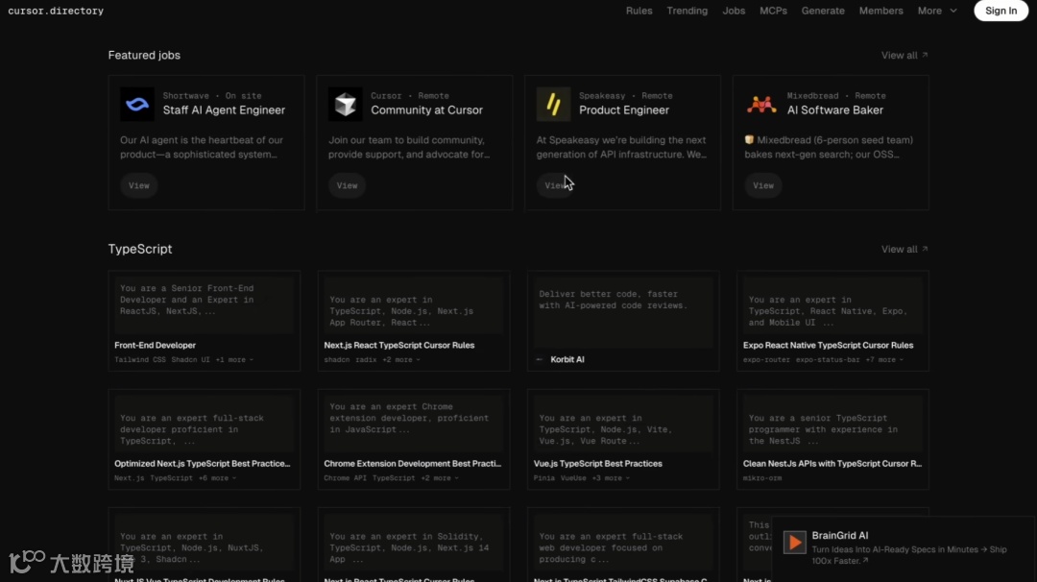1037x582 pixels.
Task: Click the Sign In button
Action: point(1001,11)
